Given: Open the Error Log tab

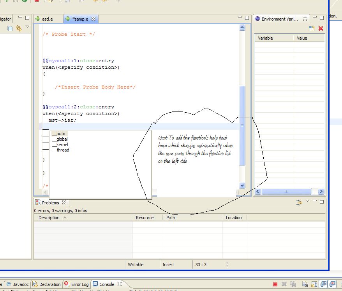Looking at the screenshot, I should coord(77,284).
